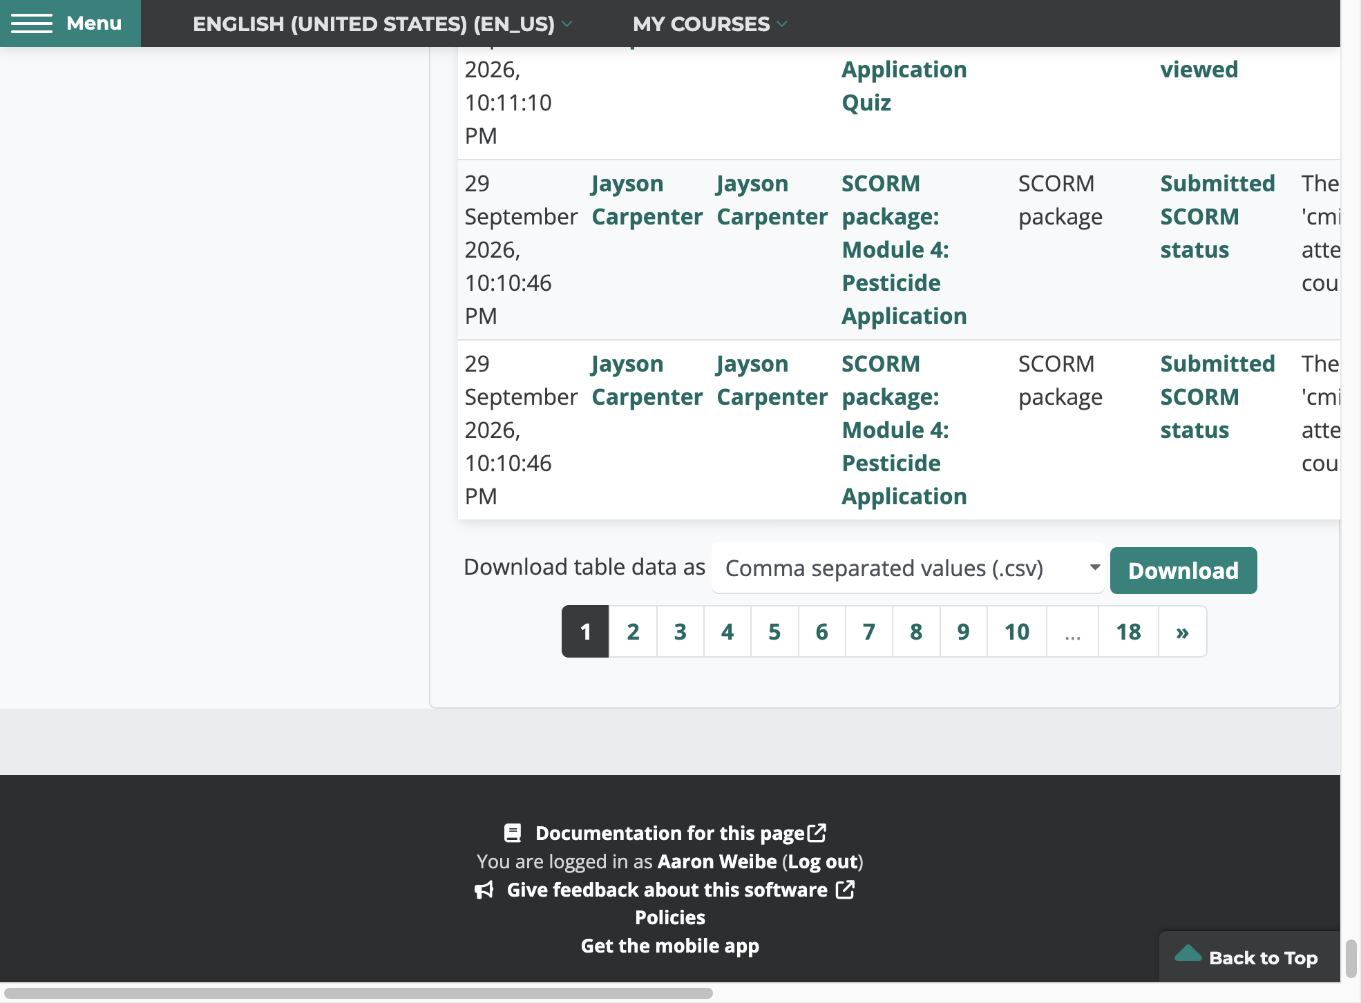The image size is (1361, 1003).
Task: Expand the My Courses dropdown
Action: click(710, 23)
